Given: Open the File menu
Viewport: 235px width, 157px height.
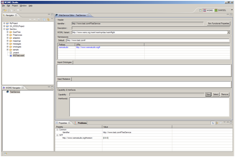Looking at the screenshot, I should point(3,6).
